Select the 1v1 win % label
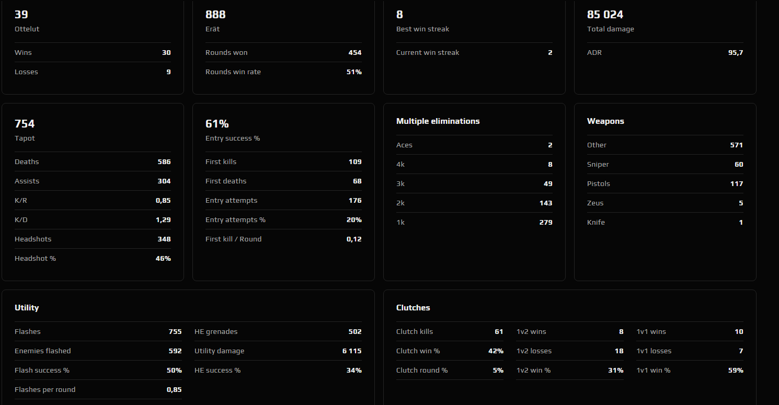The height and width of the screenshot is (405, 779). click(654, 371)
